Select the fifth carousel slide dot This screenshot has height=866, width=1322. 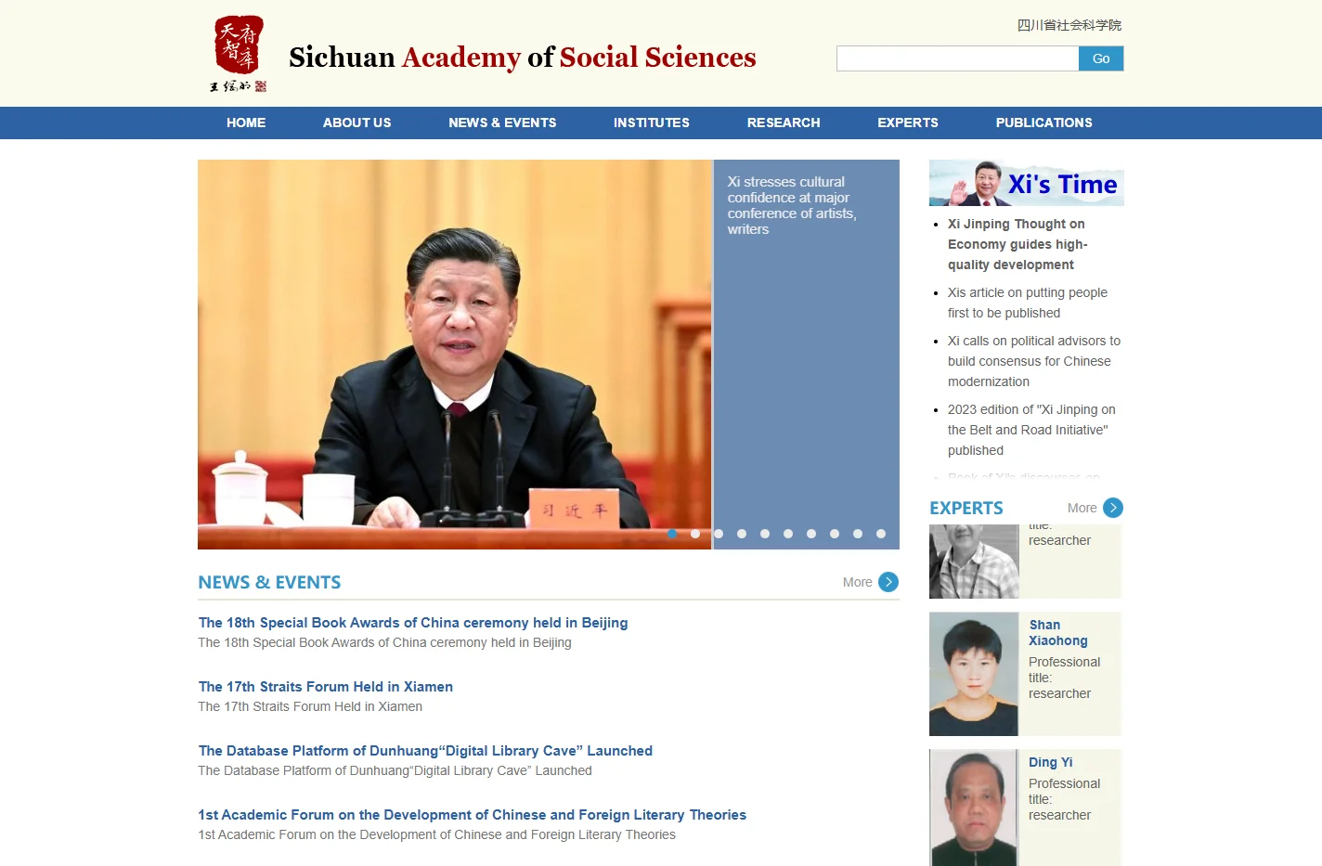click(x=765, y=534)
